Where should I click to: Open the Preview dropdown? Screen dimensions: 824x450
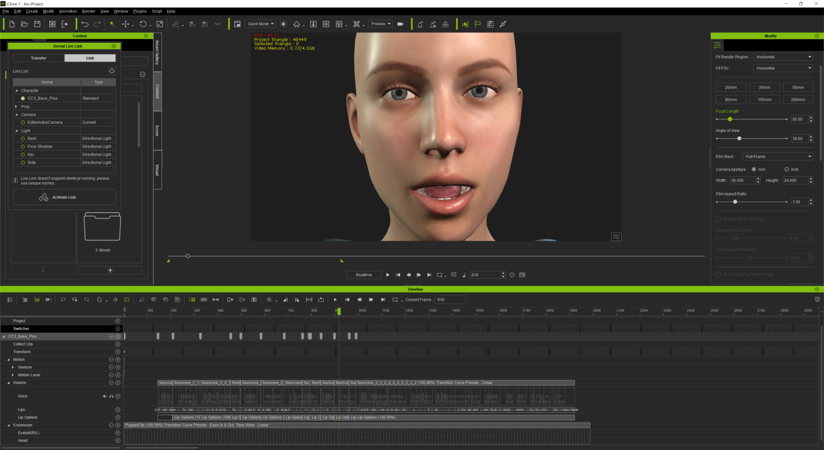point(380,24)
